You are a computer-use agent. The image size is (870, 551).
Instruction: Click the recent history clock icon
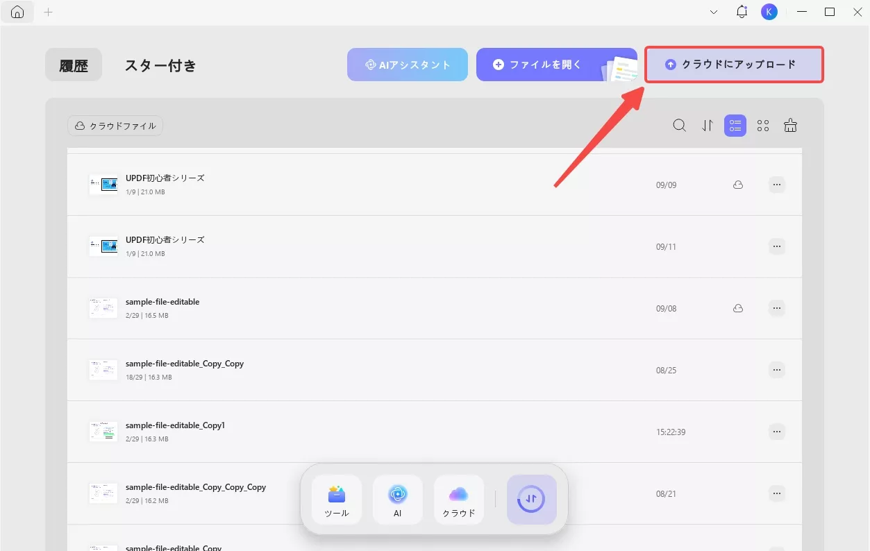point(532,500)
